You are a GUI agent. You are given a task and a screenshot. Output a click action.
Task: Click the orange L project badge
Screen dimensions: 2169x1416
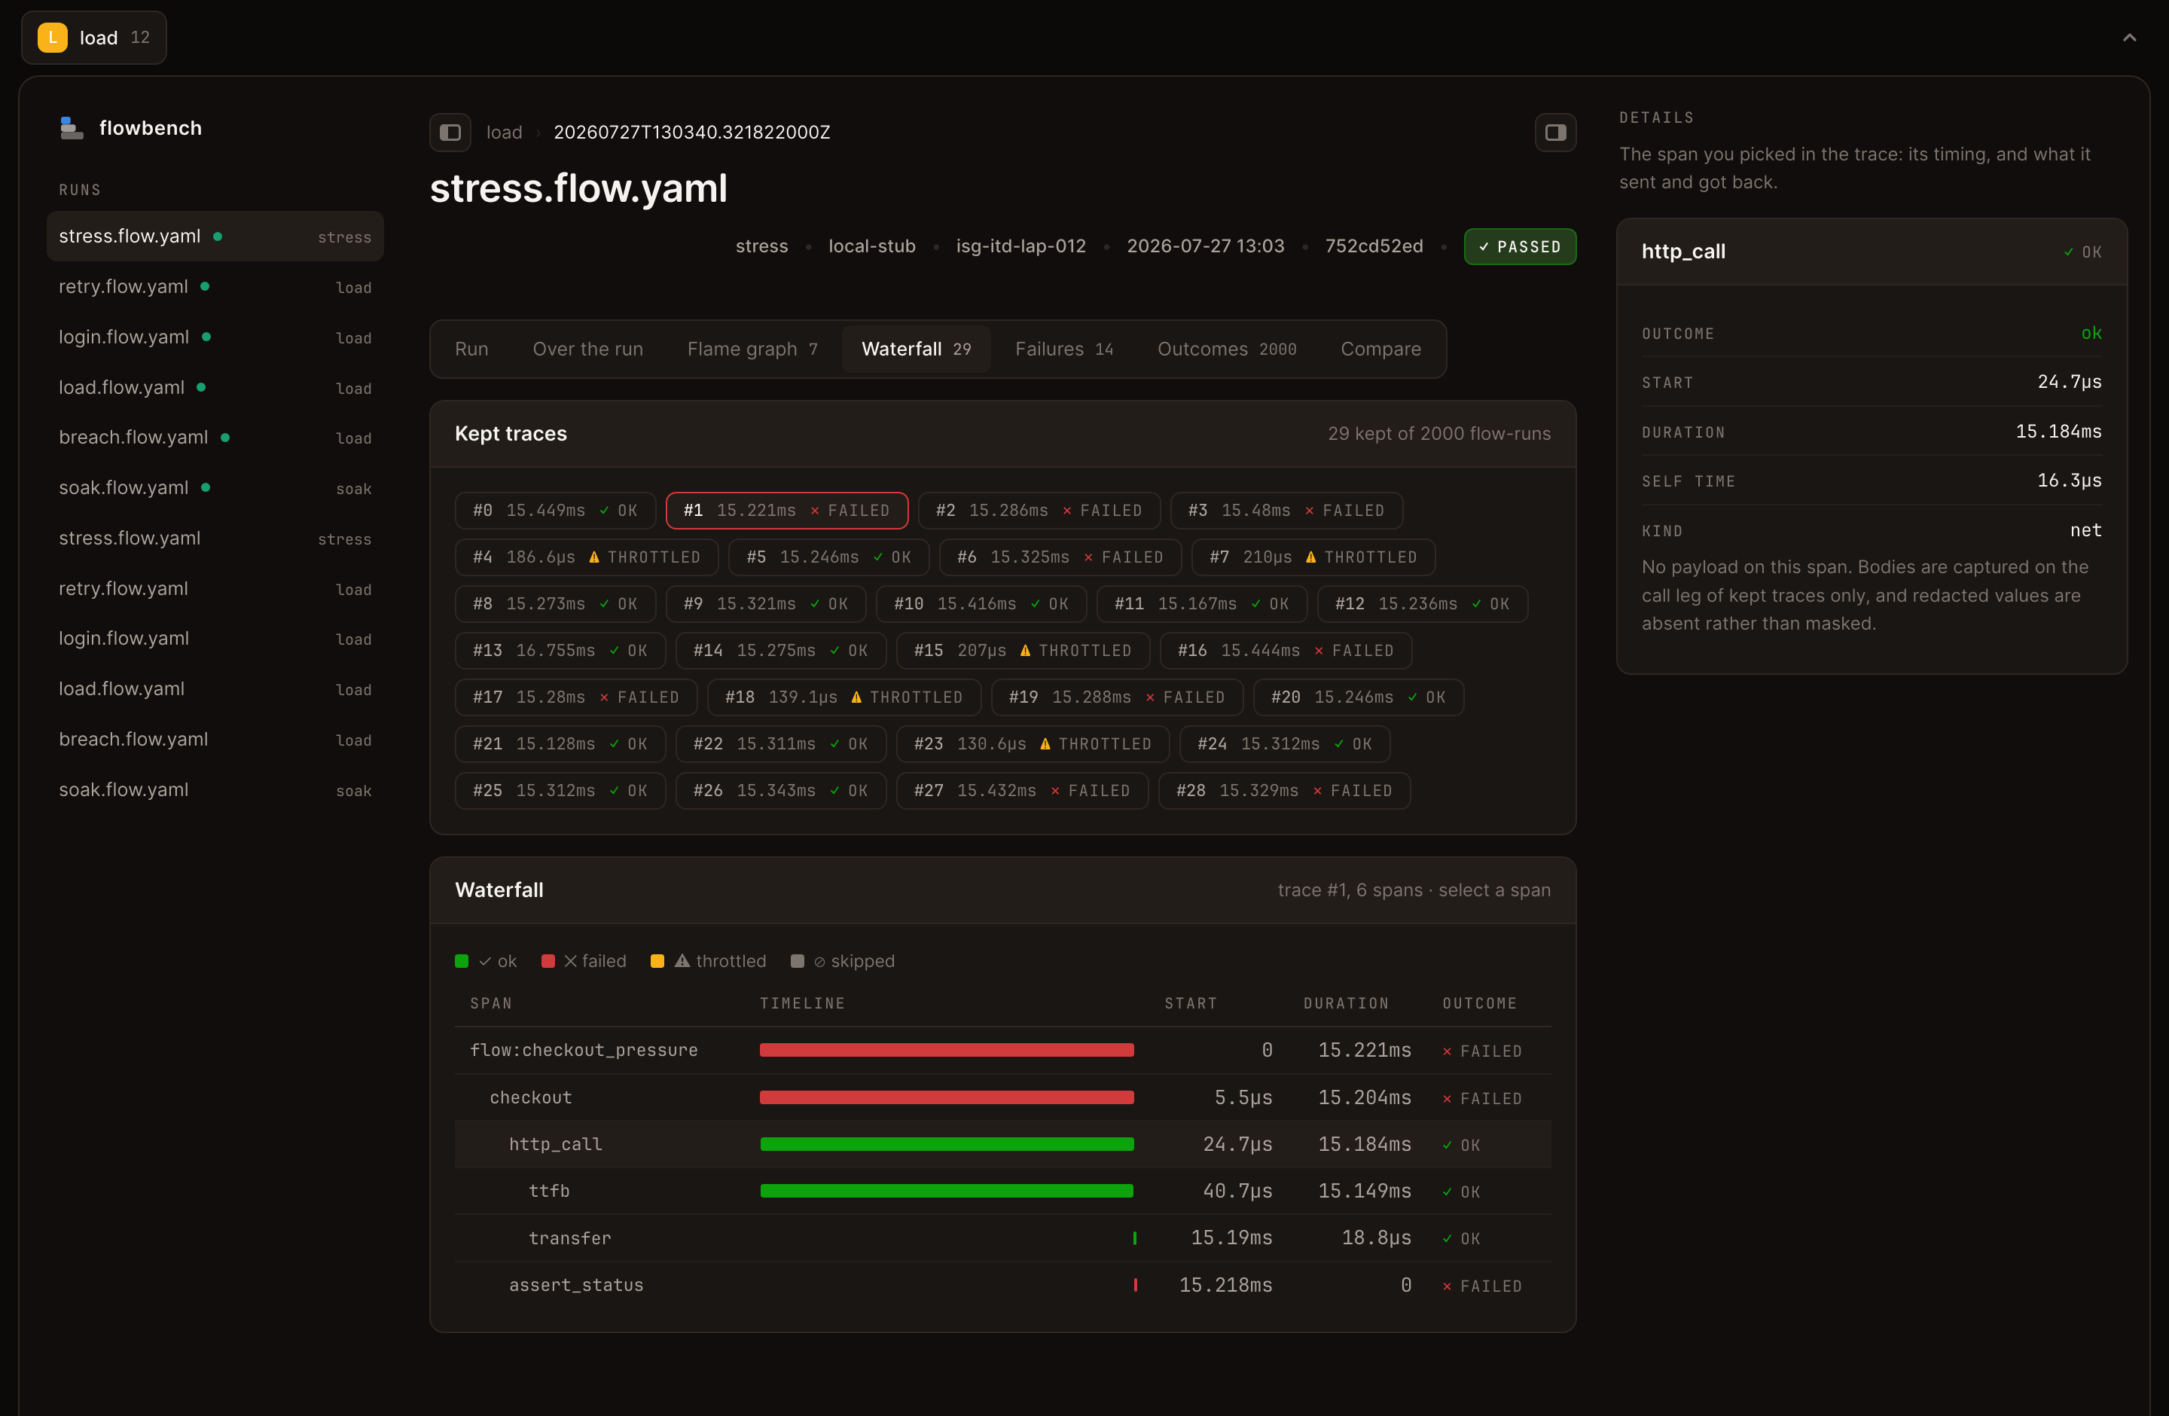53,38
